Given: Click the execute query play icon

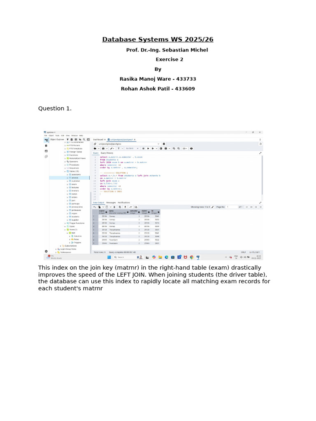Looking at the screenshot, I should [x=148, y=148].
